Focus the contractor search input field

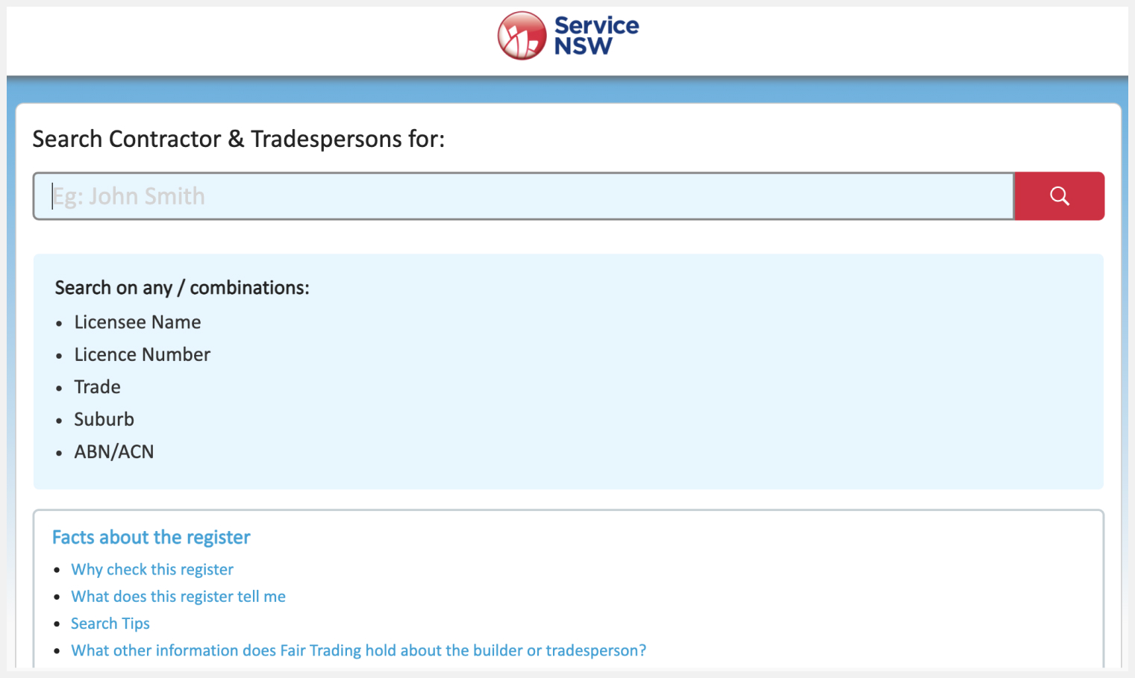524,196
